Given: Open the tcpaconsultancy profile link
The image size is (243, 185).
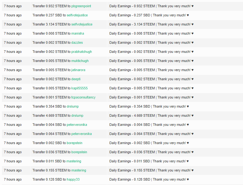Looking at the screenshot, I should coord(83,98).
